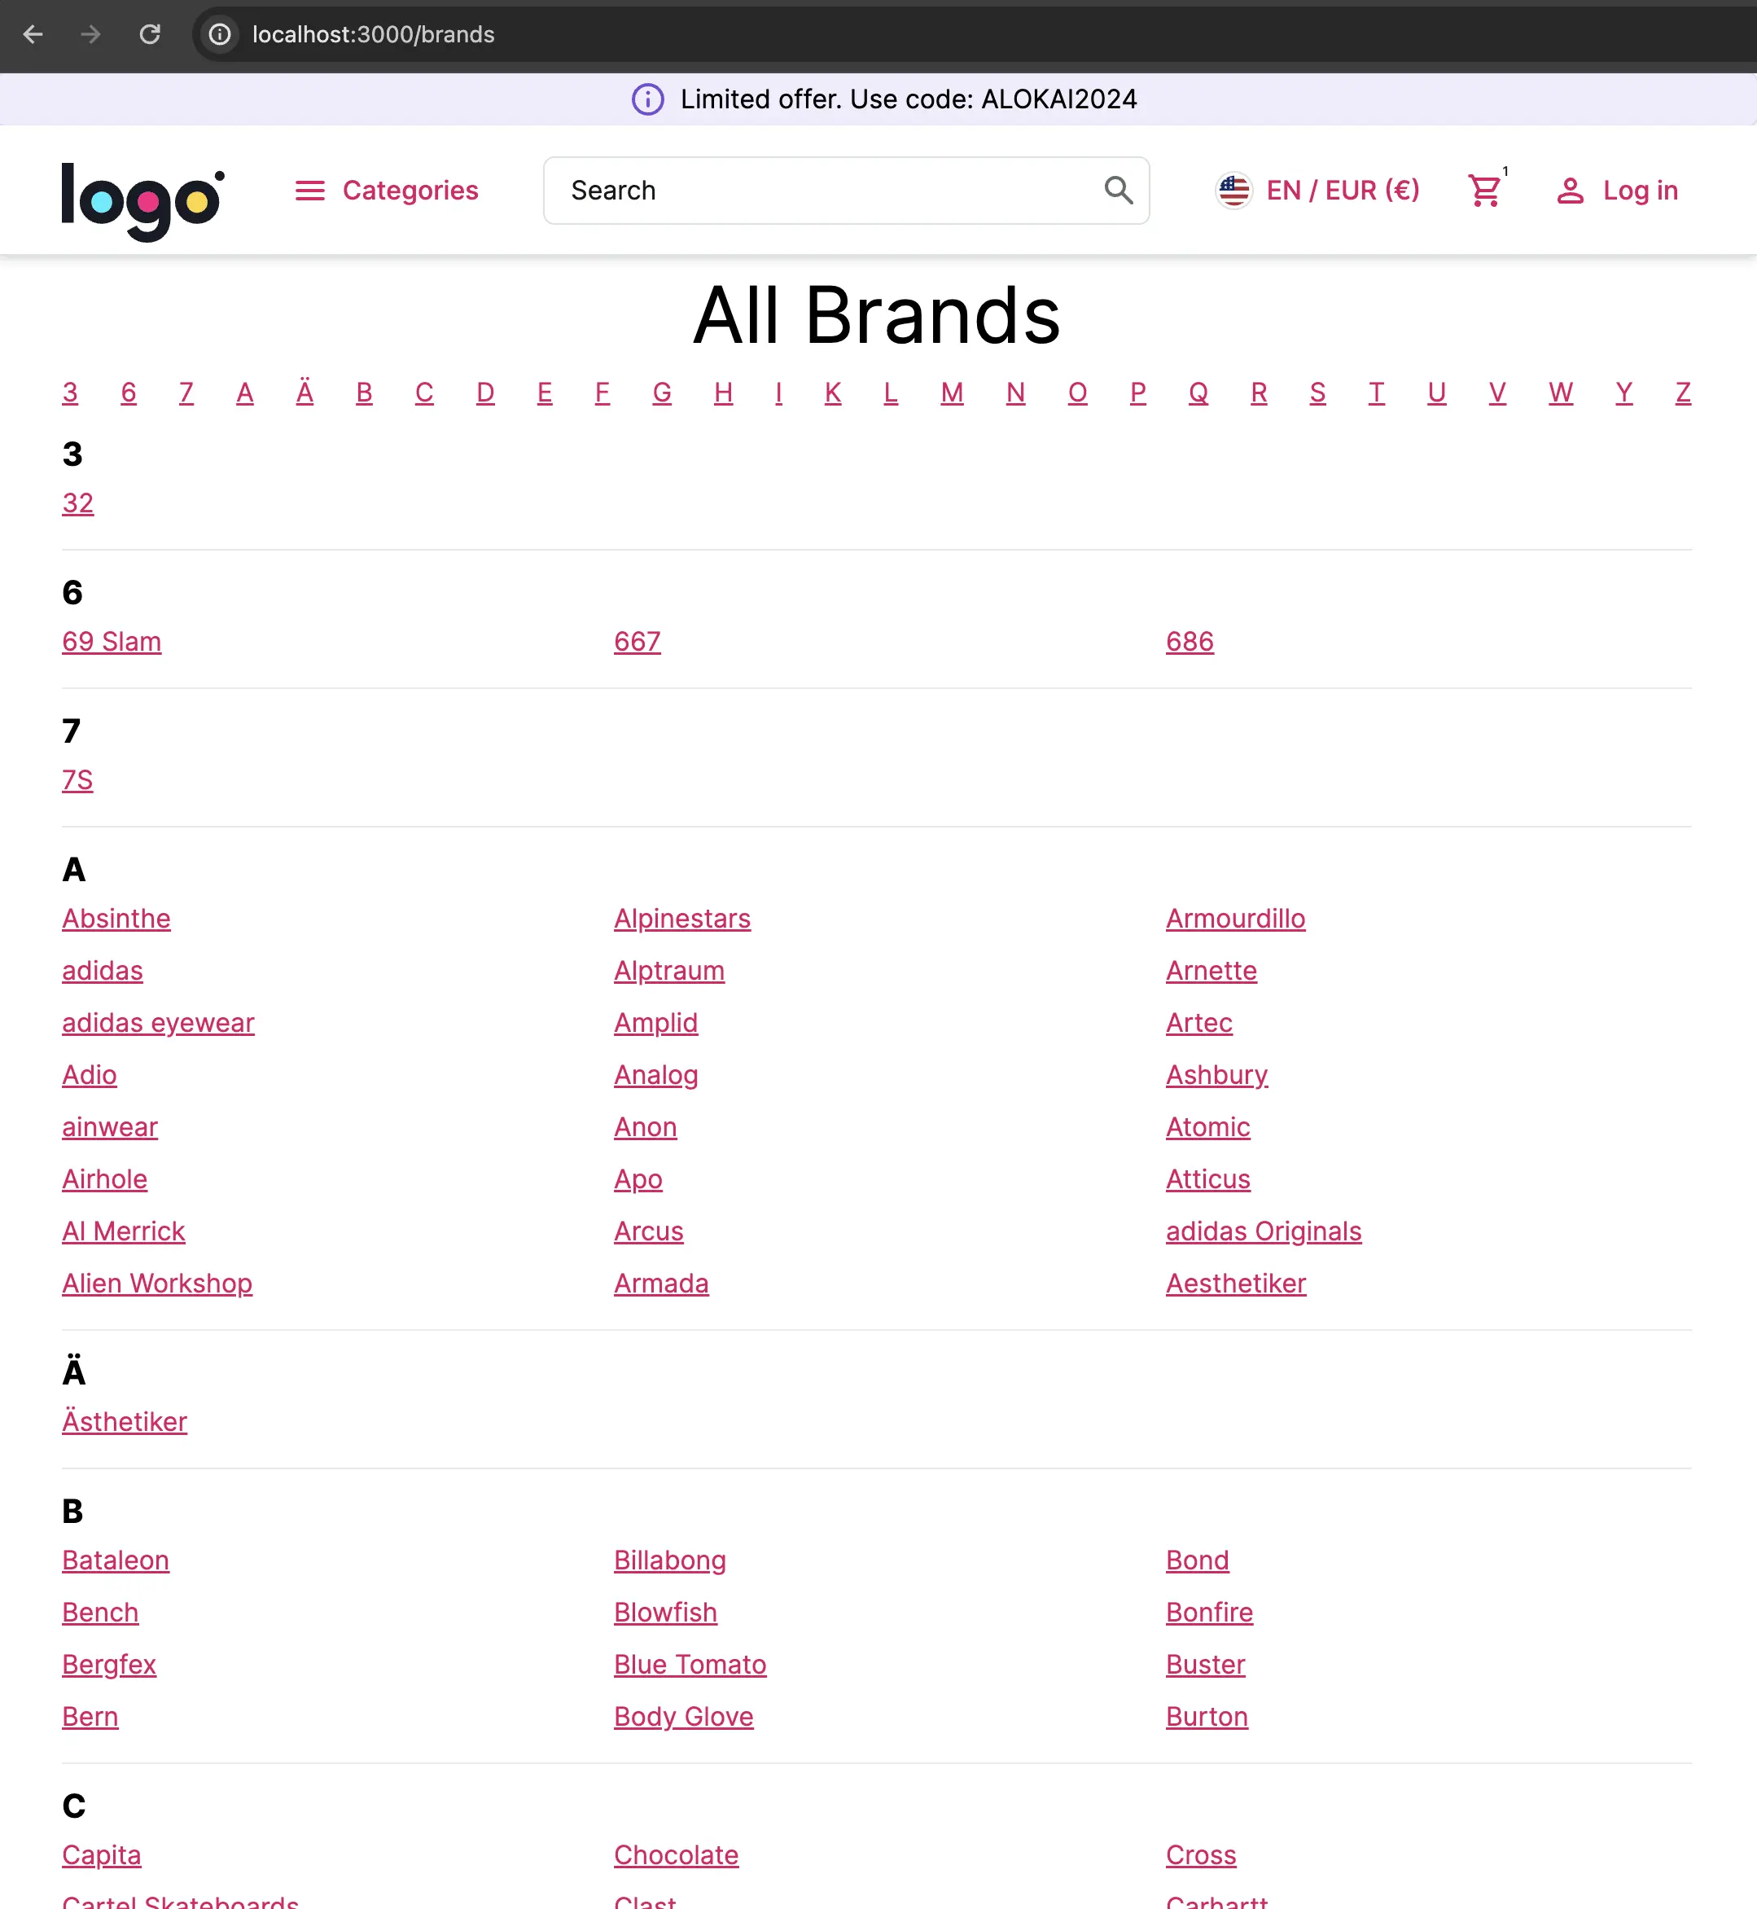Select the Alien Workshop brand

pyautogui.click(x=157, y=1284)
